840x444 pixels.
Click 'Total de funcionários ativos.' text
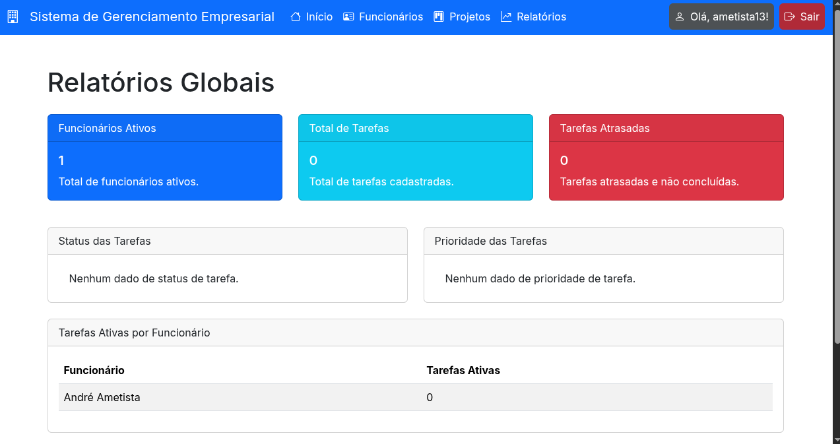(x=129, y=181)
